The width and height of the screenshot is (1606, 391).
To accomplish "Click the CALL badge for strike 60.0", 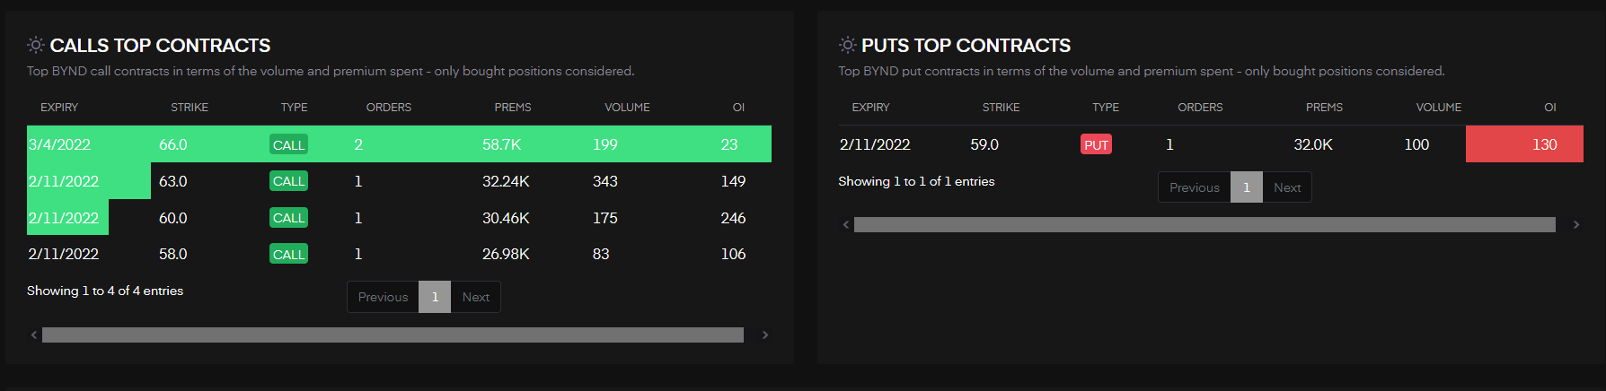I will (288, 218).
